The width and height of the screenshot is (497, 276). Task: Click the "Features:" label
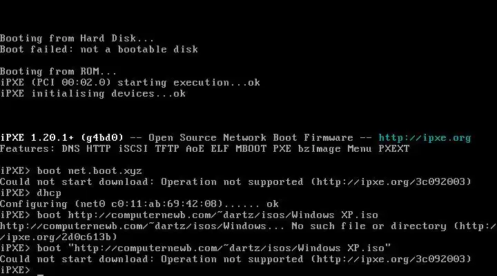pyautogui.click(x=28, y=148)
